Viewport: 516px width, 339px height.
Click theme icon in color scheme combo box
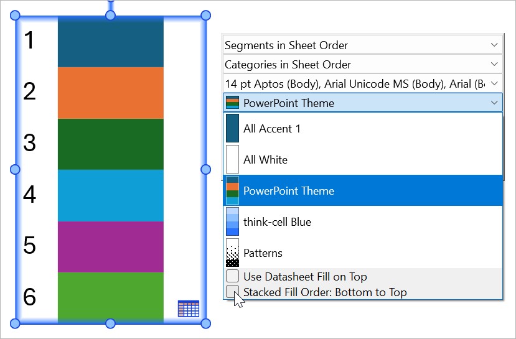[x=232, y=103]
